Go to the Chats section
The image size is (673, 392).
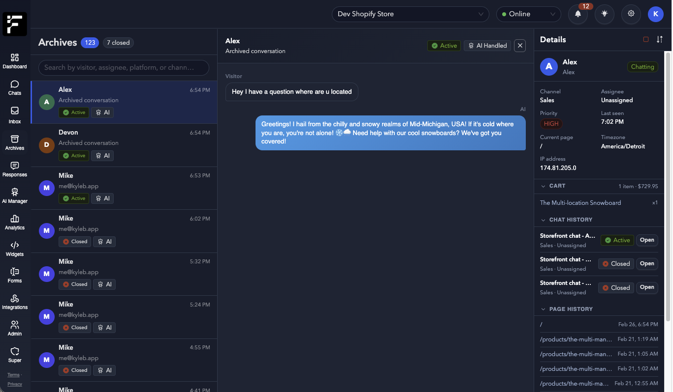pyautogui.click(x=15, y=88)
